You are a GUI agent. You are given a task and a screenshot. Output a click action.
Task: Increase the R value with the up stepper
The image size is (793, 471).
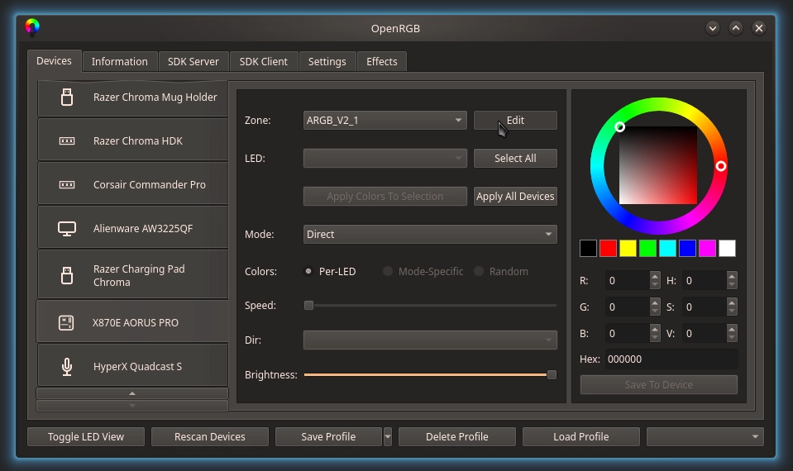point(655,276)
